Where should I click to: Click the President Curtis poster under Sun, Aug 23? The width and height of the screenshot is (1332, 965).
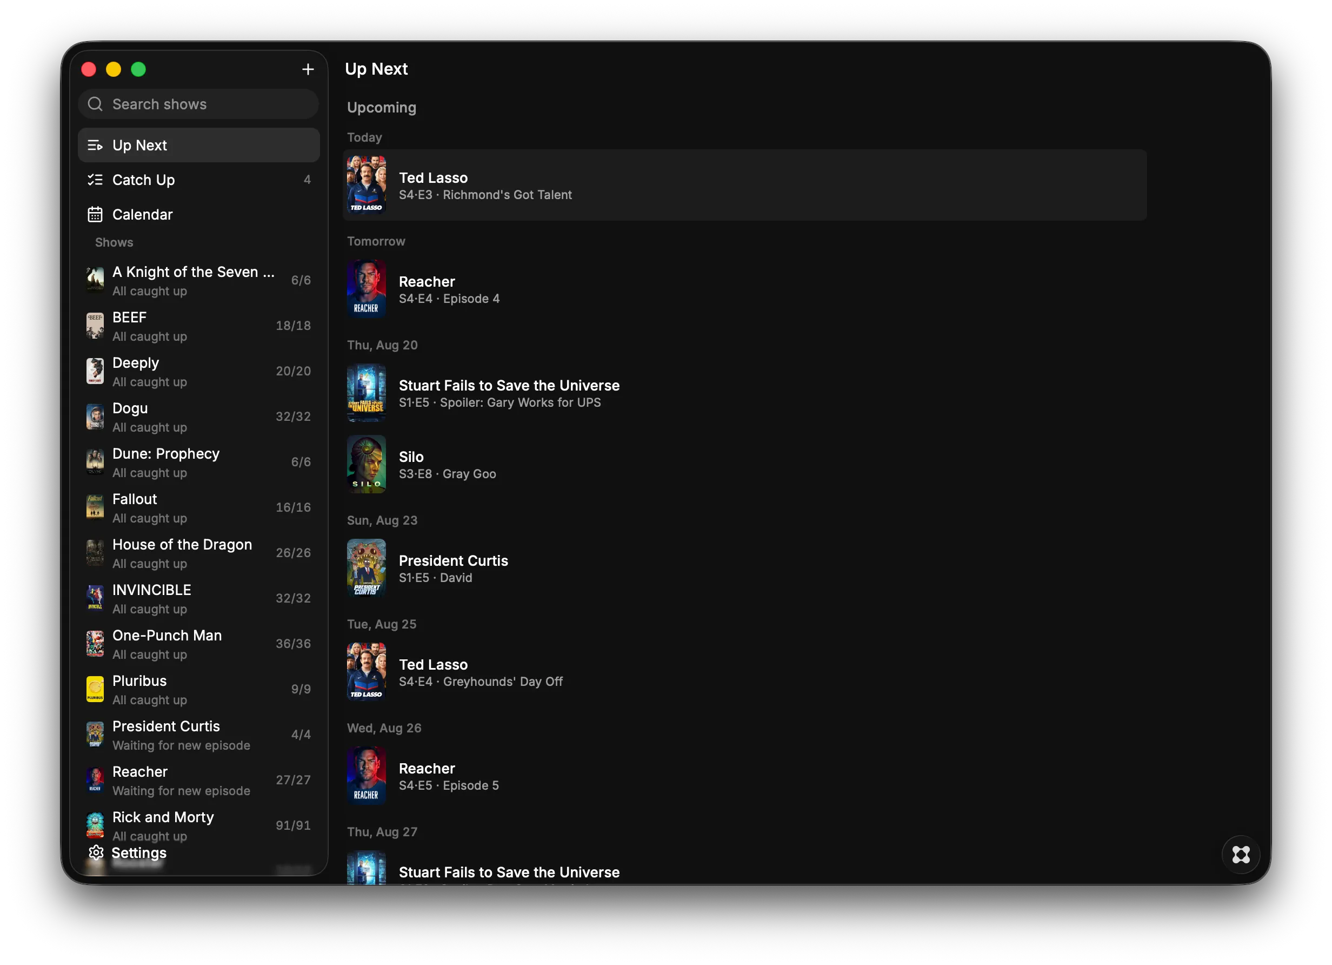(367, 569)
